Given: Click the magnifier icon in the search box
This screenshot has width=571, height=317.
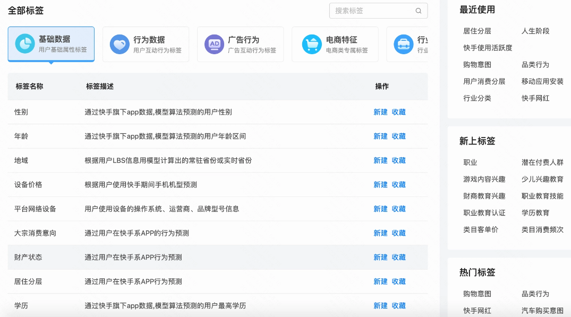Looking at the screenshot, I should click(419, 11).
